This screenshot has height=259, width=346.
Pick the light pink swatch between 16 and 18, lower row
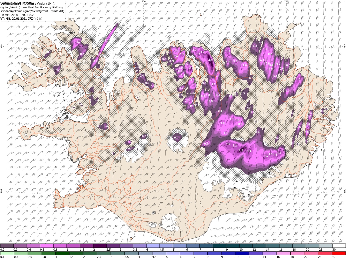coord(283,253)
